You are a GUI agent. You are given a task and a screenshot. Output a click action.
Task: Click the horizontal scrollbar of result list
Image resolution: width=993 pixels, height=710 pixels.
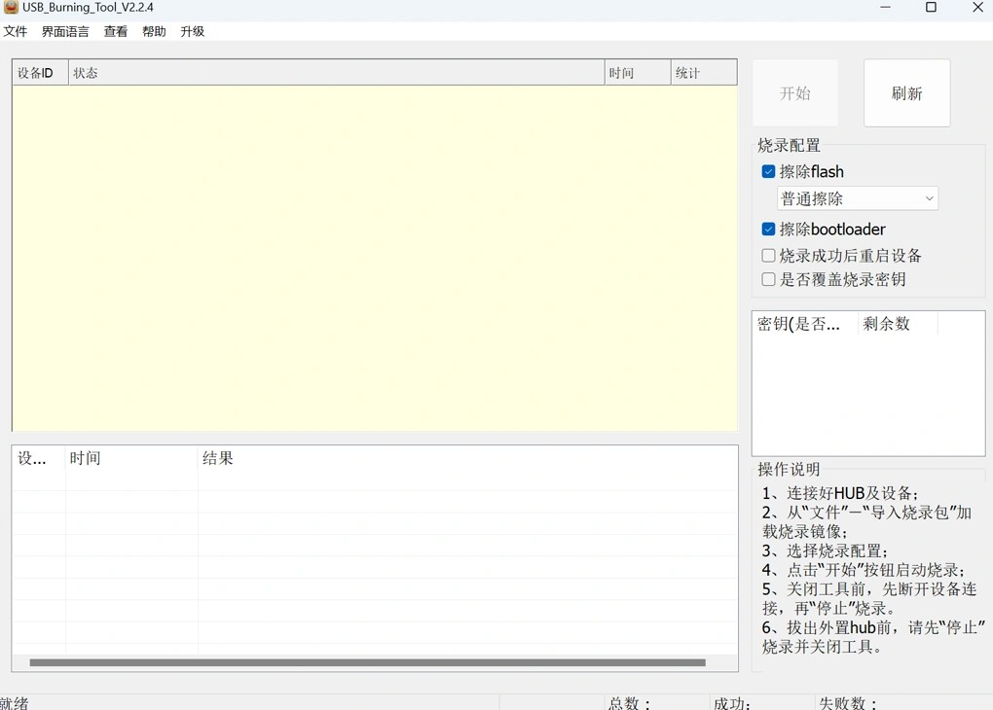(x=367, y=662)
